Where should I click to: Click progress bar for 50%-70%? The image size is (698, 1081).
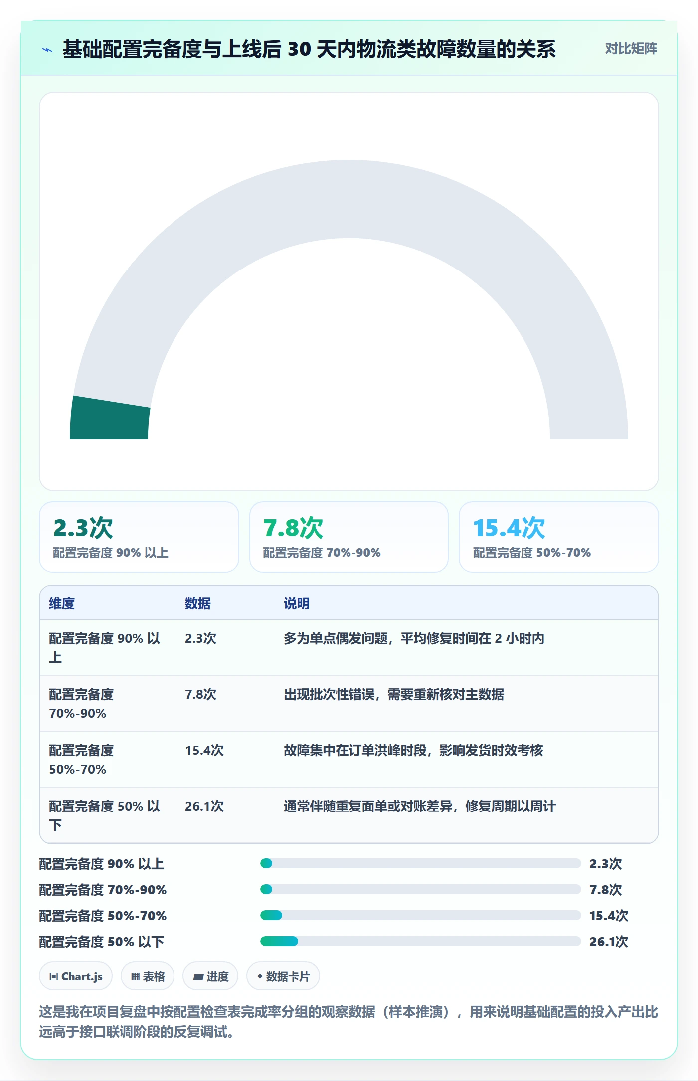421,915
